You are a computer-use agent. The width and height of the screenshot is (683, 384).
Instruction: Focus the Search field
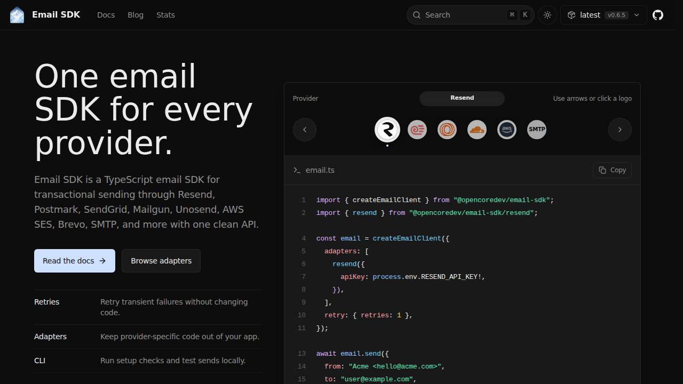470,15
